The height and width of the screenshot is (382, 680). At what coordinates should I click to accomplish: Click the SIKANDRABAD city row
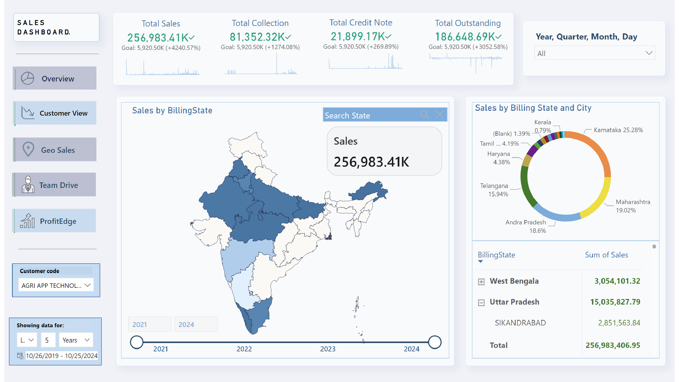coord(520,323)
